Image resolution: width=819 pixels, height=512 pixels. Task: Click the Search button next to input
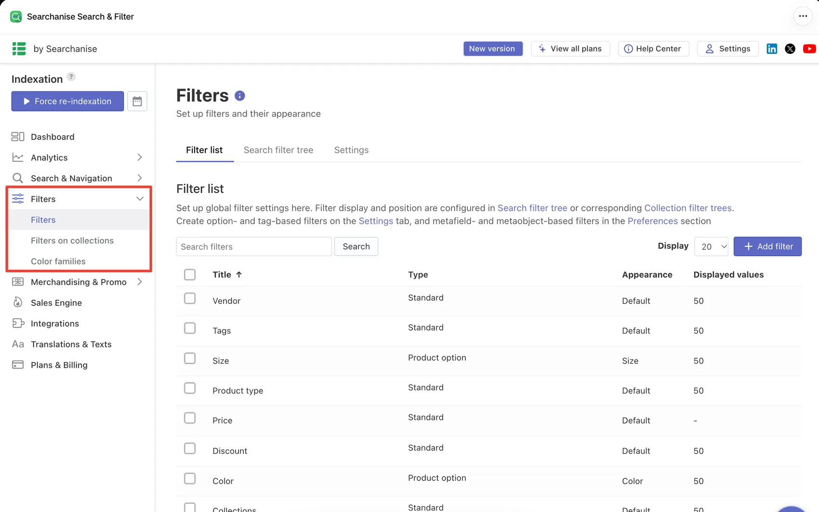(356, 246)
